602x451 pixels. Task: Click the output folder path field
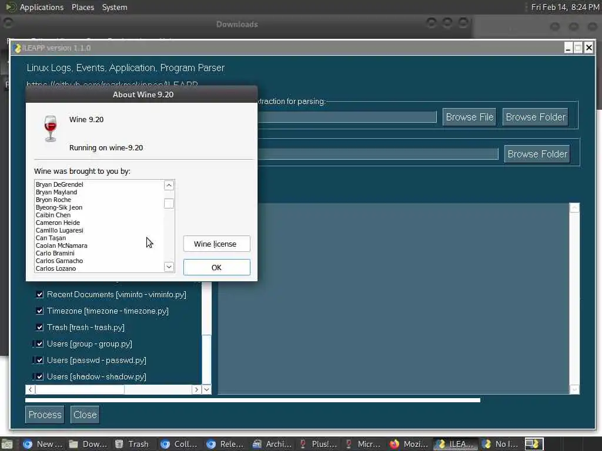(x=378, y=154)
